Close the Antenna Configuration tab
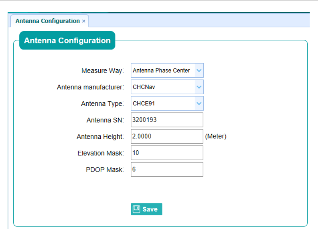Image resolution: width=318 pixels, height=229 pixels. click(x=84, y=21)
